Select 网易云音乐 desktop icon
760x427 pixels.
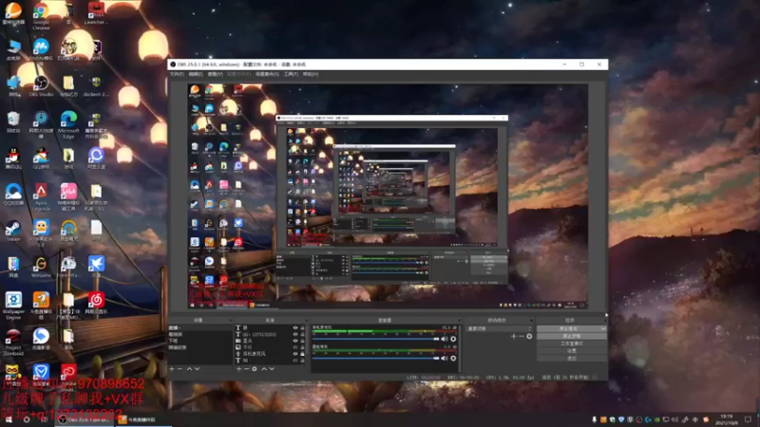click(96, 304)
